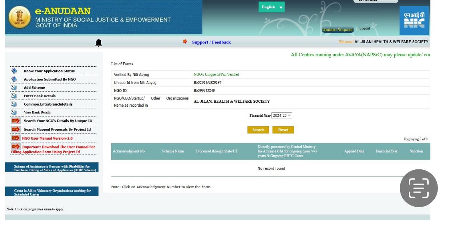451x226 pixels.
Task: Open the Support / Feedback link
Action: click(x=211, y=42)
